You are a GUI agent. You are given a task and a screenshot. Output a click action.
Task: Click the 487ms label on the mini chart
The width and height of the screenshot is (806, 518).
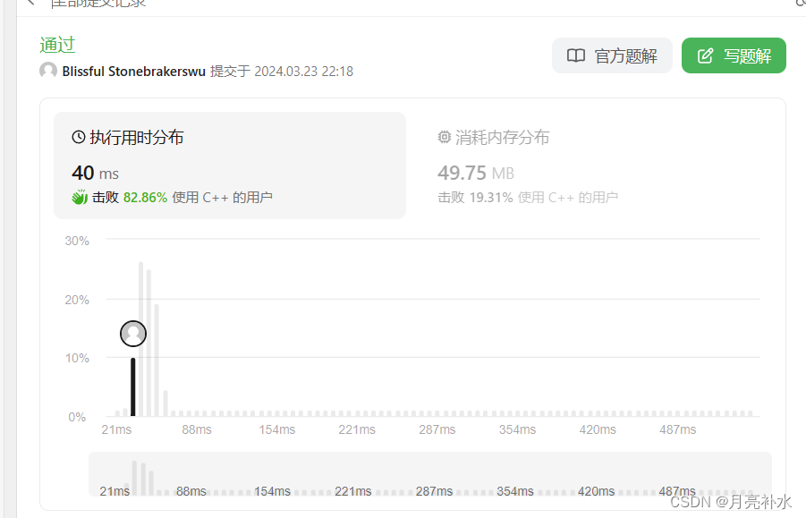tap(677, 491)
